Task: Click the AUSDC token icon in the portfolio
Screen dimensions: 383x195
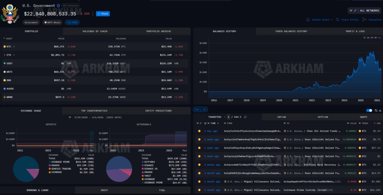Action: point(4,89)
